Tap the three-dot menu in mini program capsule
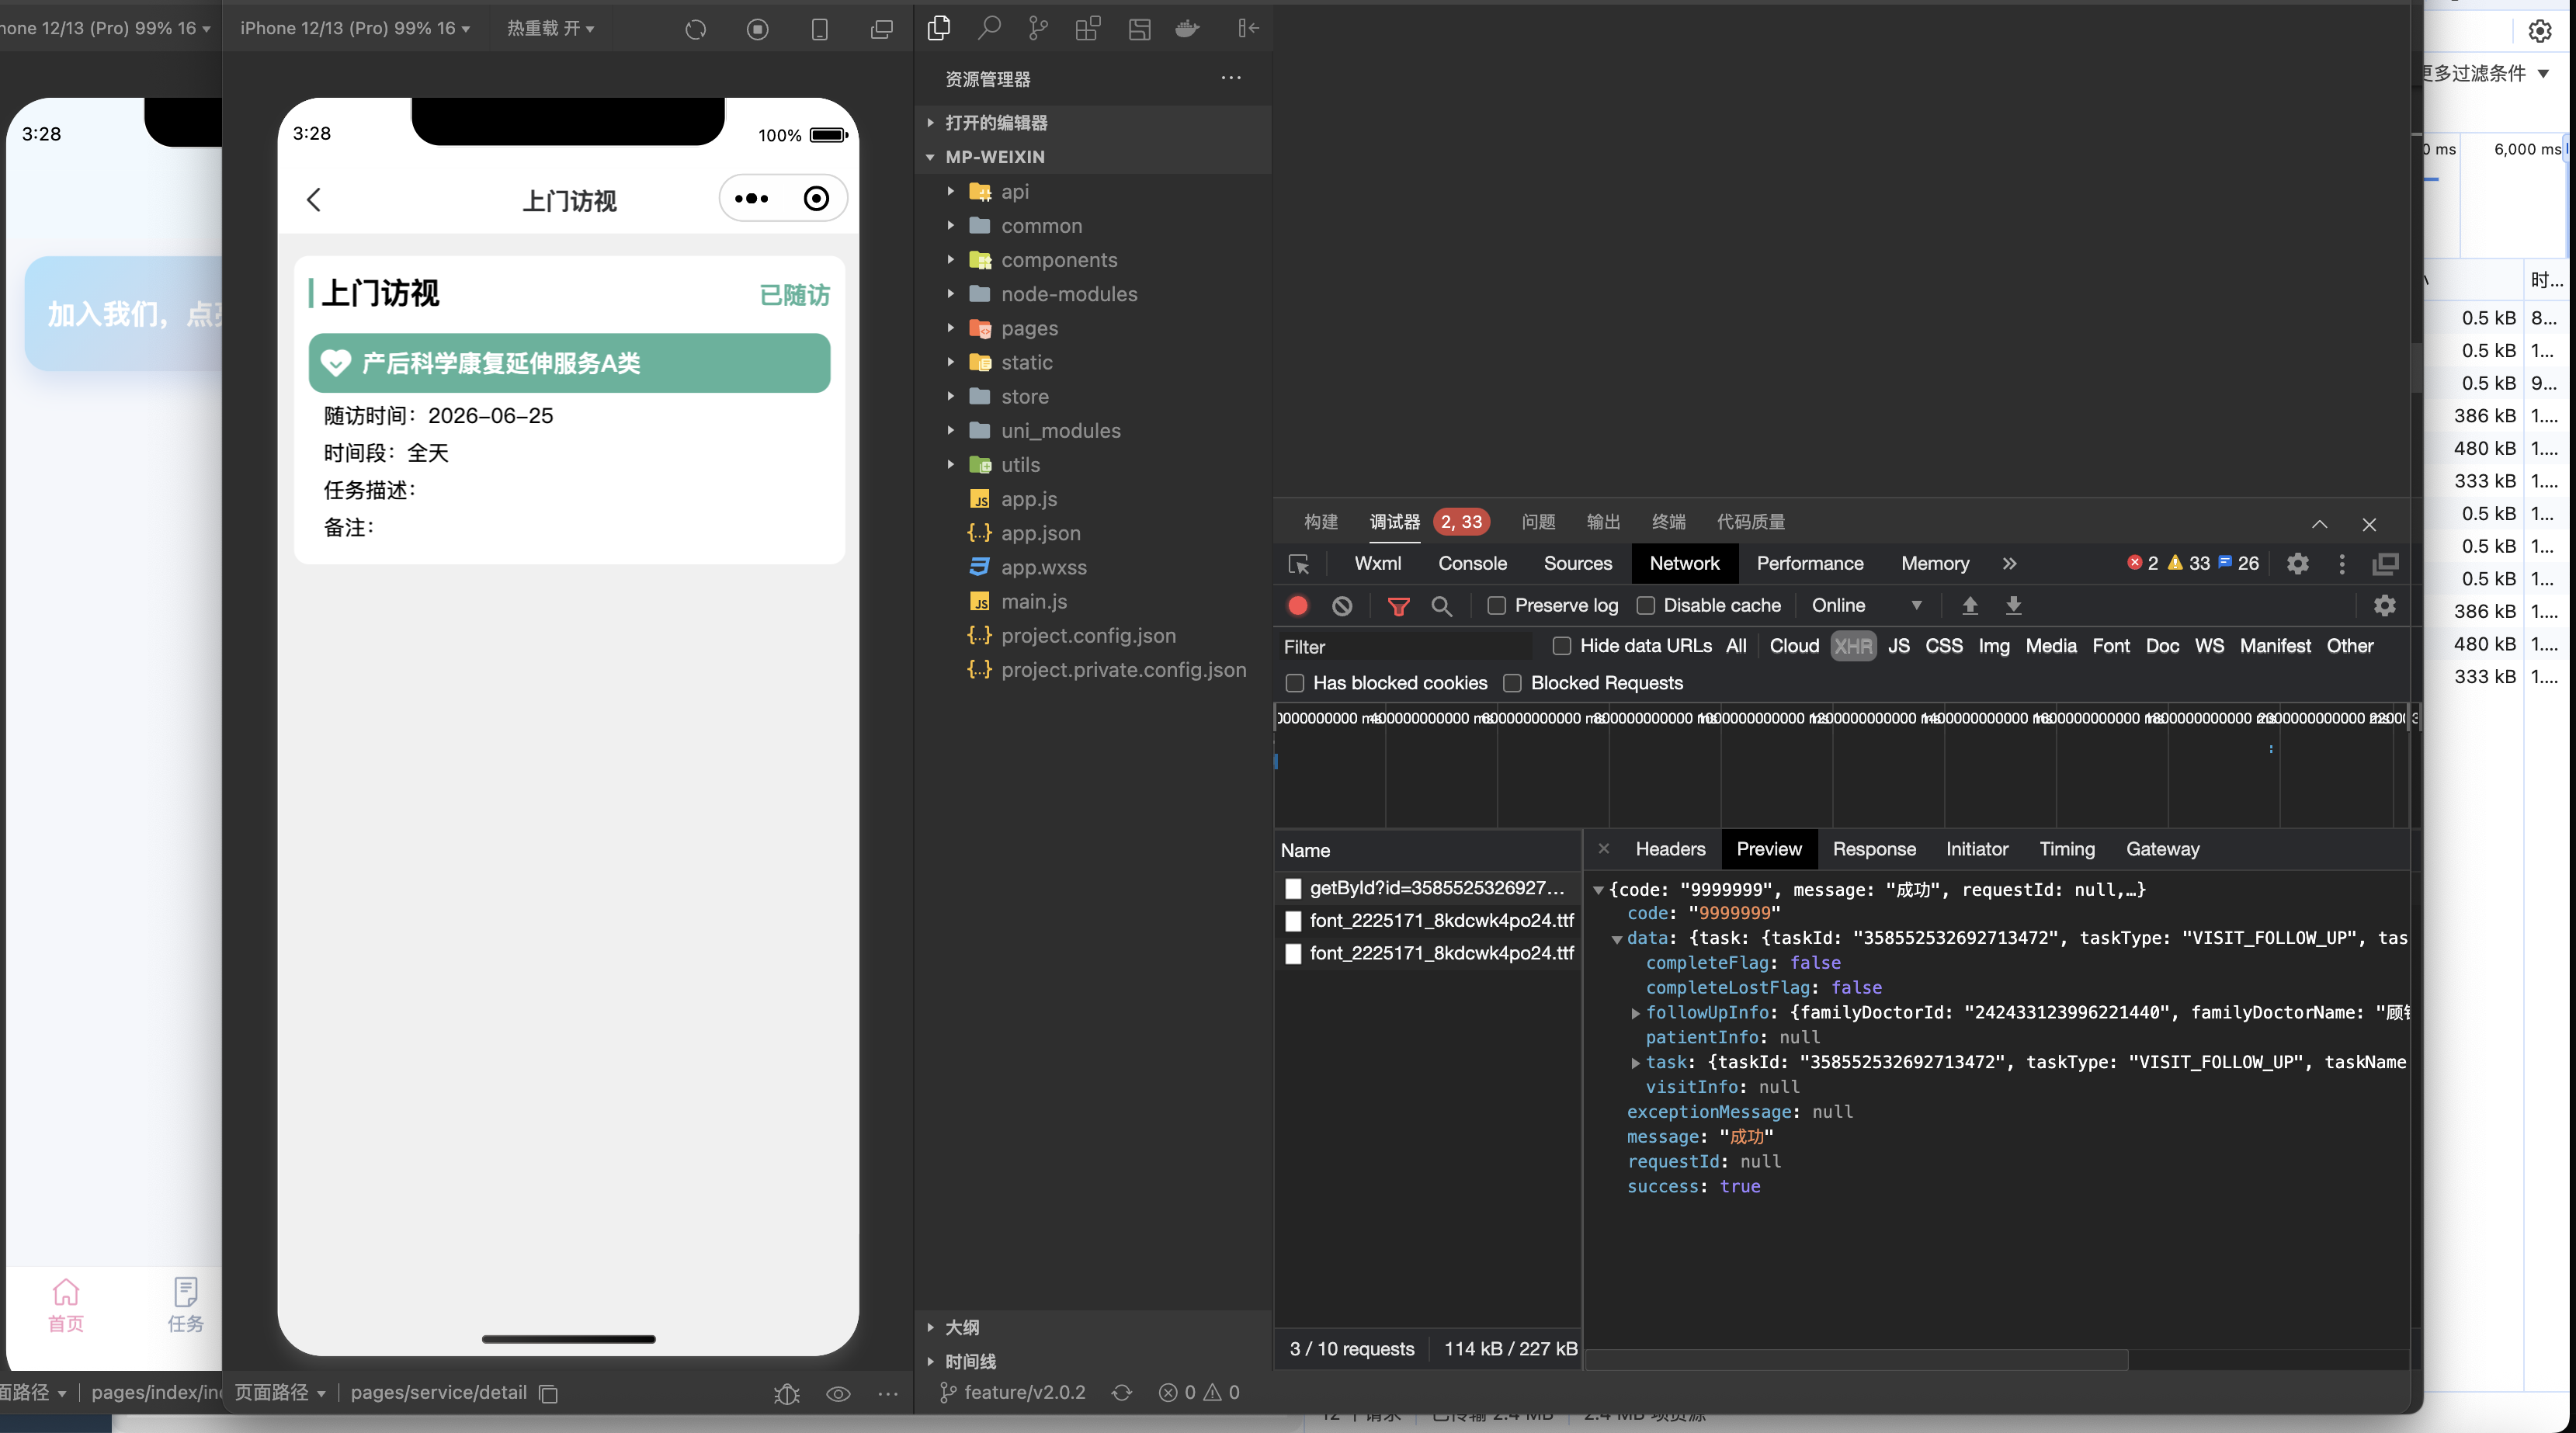 752,199
